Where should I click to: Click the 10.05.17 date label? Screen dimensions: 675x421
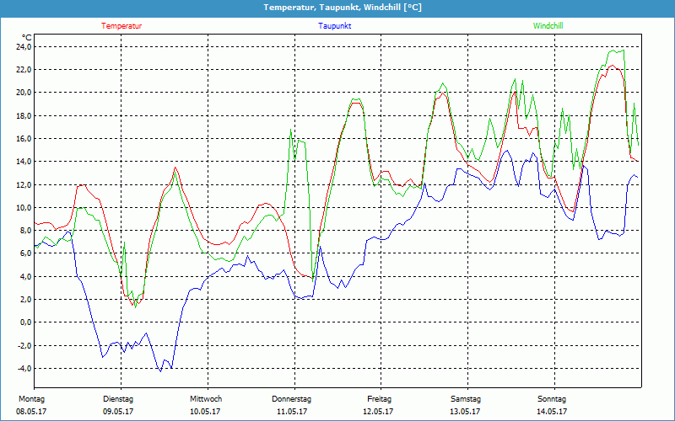tap(205, 412)
